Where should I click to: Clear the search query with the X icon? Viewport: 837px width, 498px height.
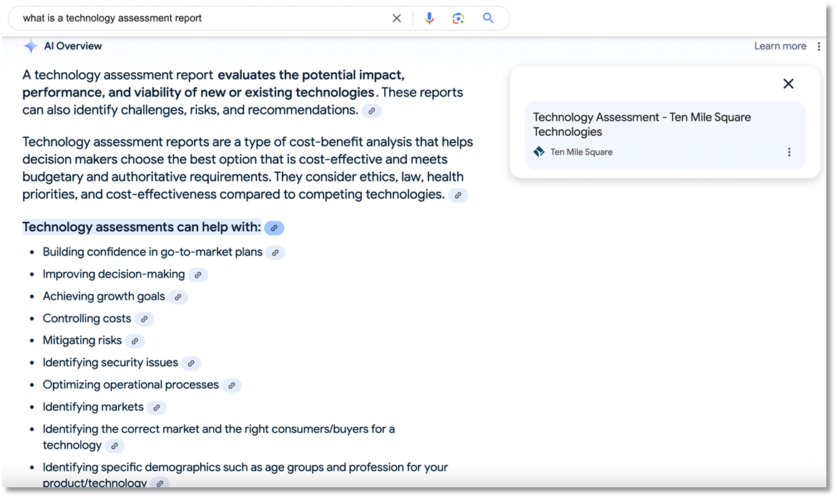click(x=397, y=19)
